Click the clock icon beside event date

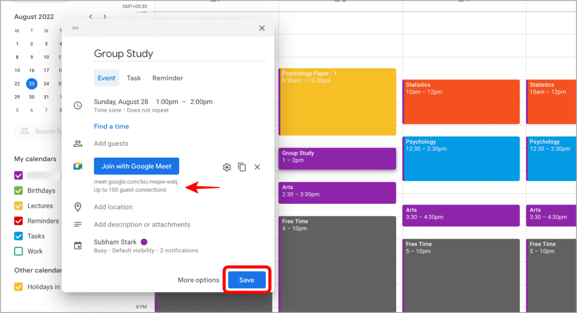tap(78, 106)
